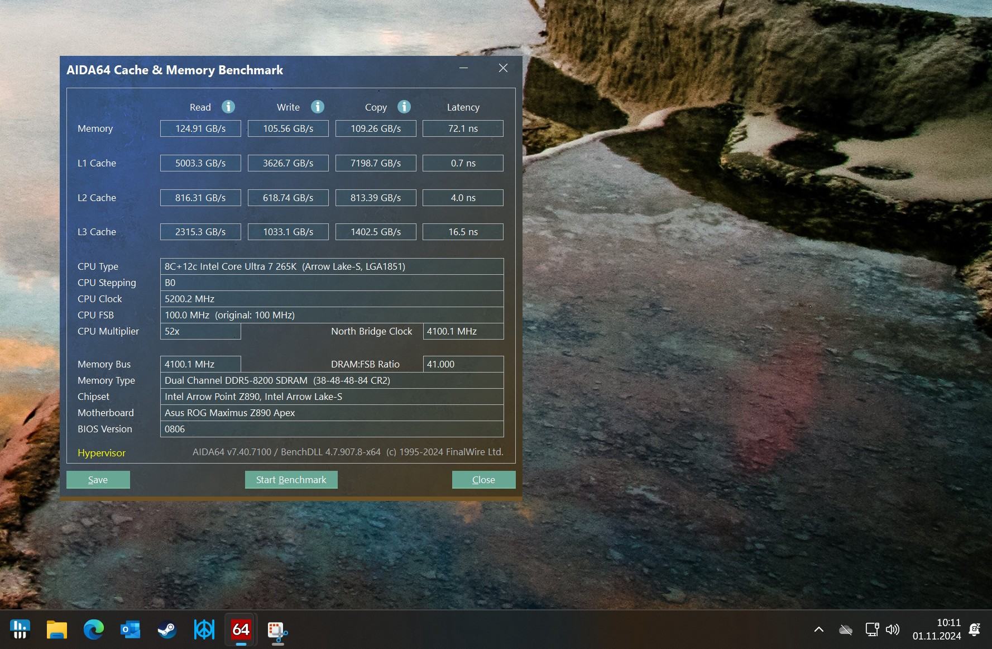Open the notification bell icon
This screenshot has height=649, width=992.
[x=975, y=629]
